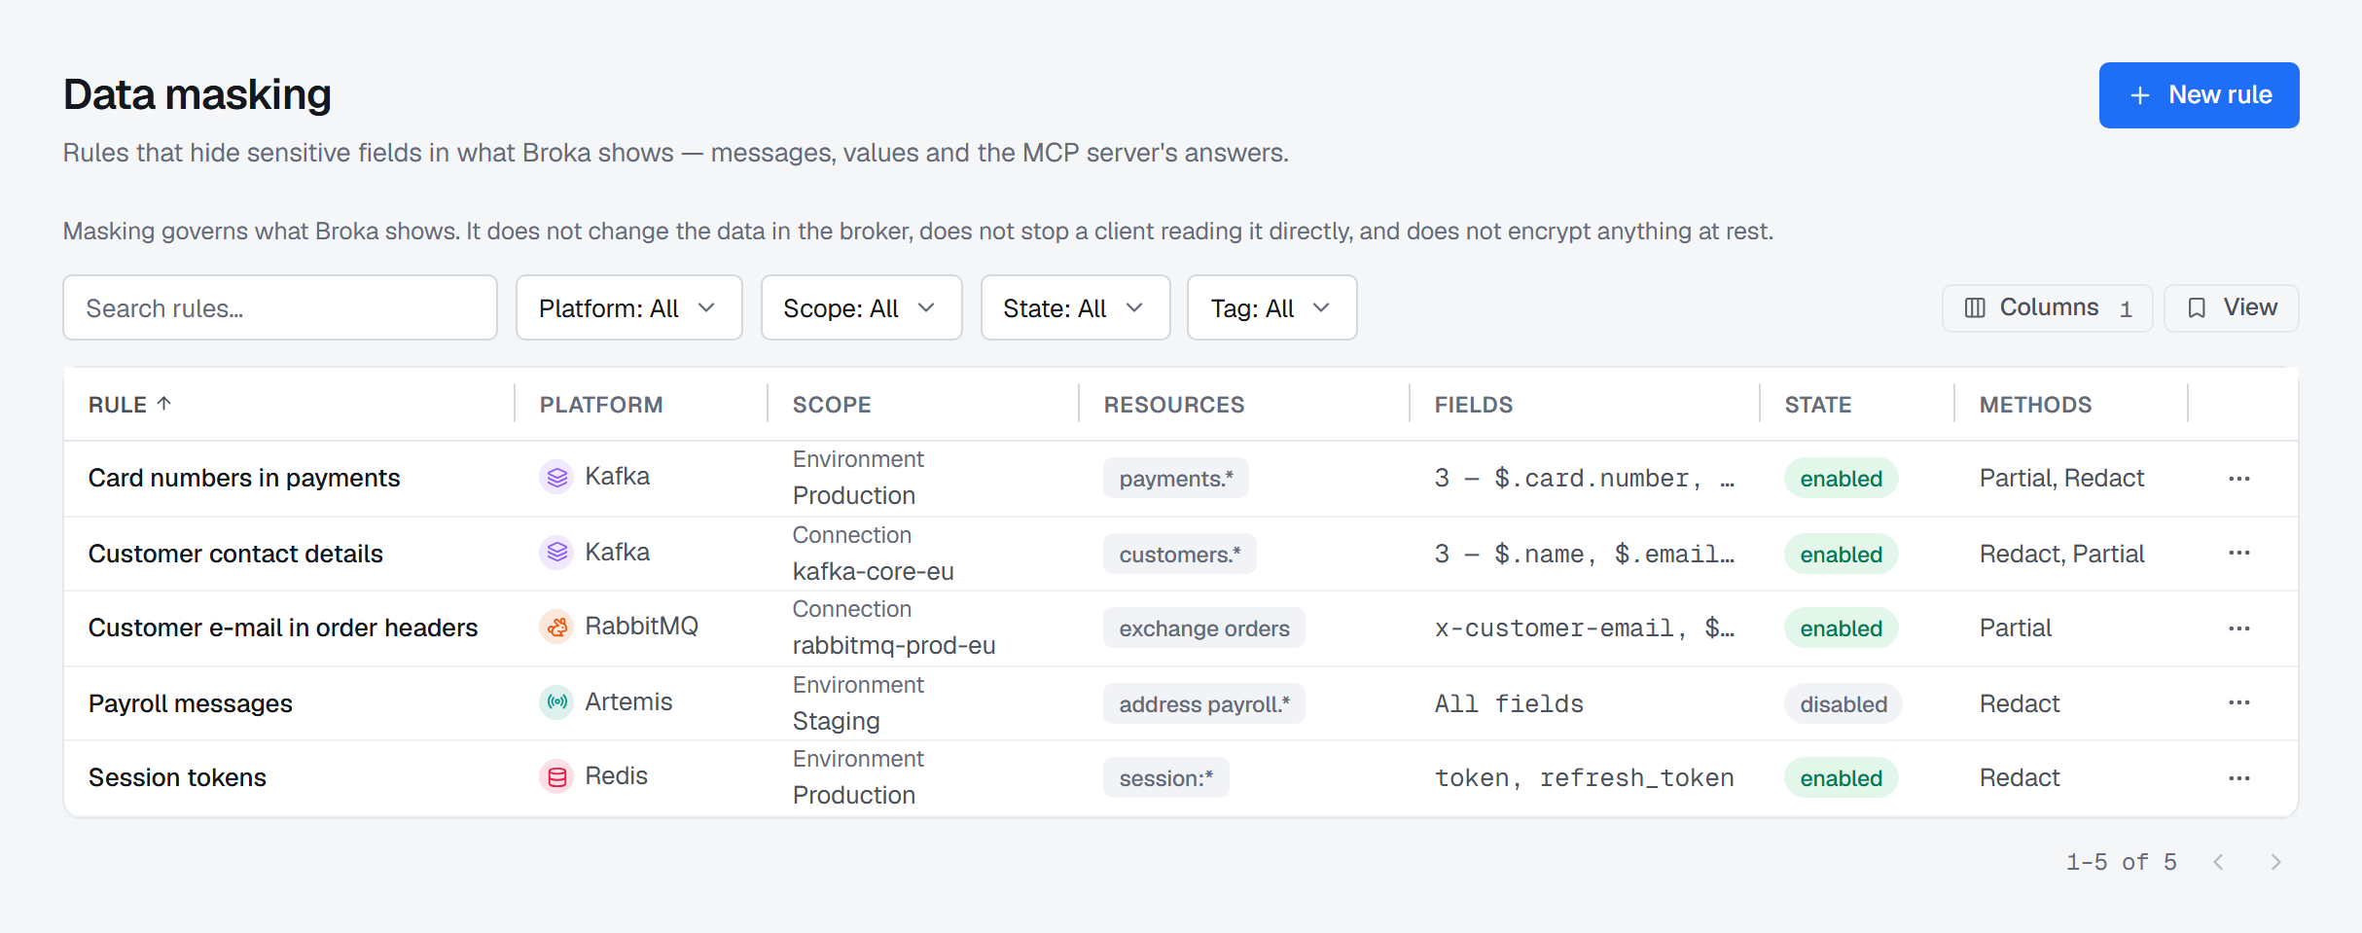Click the RabbitMQ platform icon
2362x933 pixels.
(x=556, y=628)
